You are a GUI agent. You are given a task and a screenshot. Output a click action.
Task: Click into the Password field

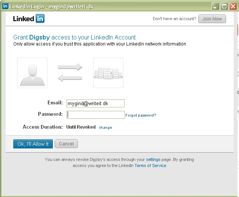click(x=95, y=115)
